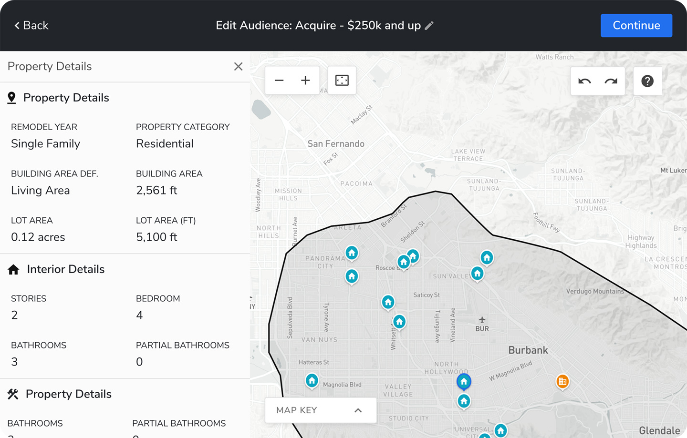This screenshot has height=438, width=687.
Task: Zoom out the map with minus button
Action: click(x=279, y=81)
